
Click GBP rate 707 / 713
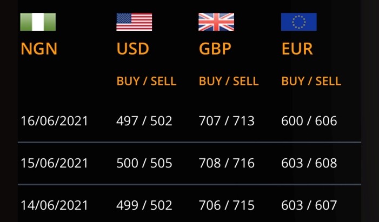pyautogui.click(x=227, y=121)
